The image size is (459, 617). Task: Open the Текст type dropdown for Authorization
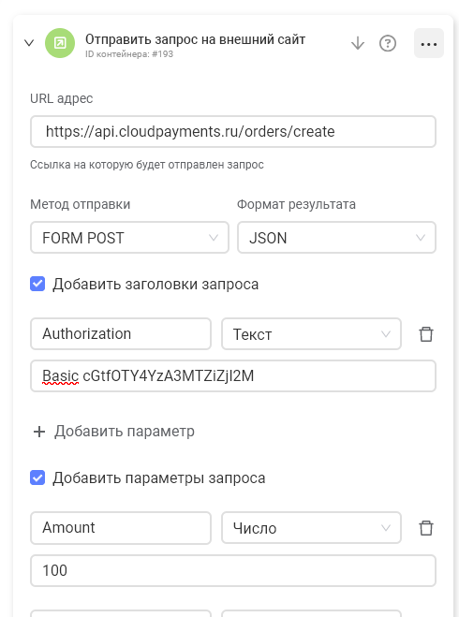coord(311,334)
